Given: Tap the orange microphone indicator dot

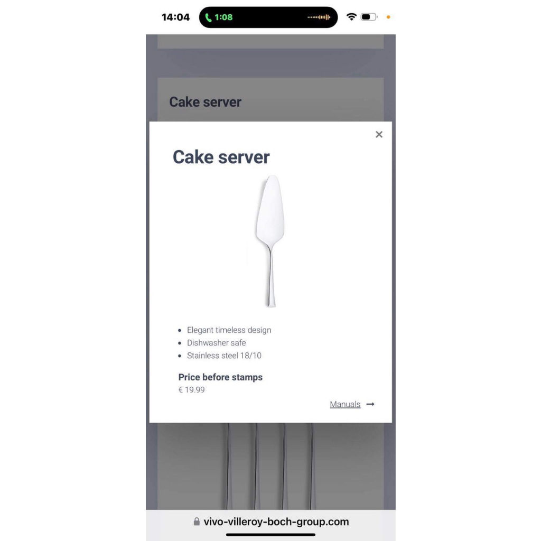Looking at the screenshot, I should pos(388,17).
